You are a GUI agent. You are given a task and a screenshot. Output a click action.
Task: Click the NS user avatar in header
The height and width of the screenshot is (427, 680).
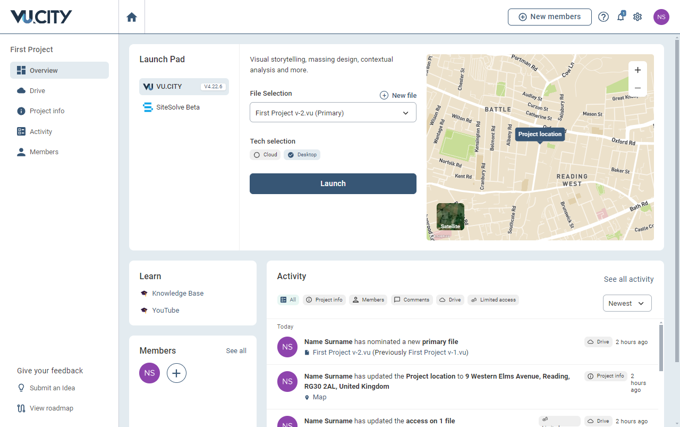[x=661, y=17]
